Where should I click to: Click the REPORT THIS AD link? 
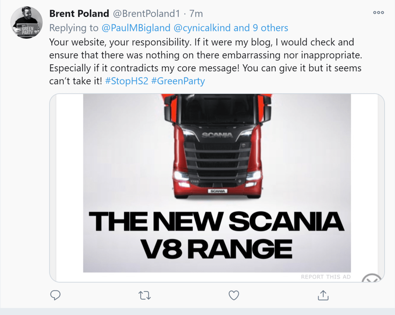[x=326, y=277]
